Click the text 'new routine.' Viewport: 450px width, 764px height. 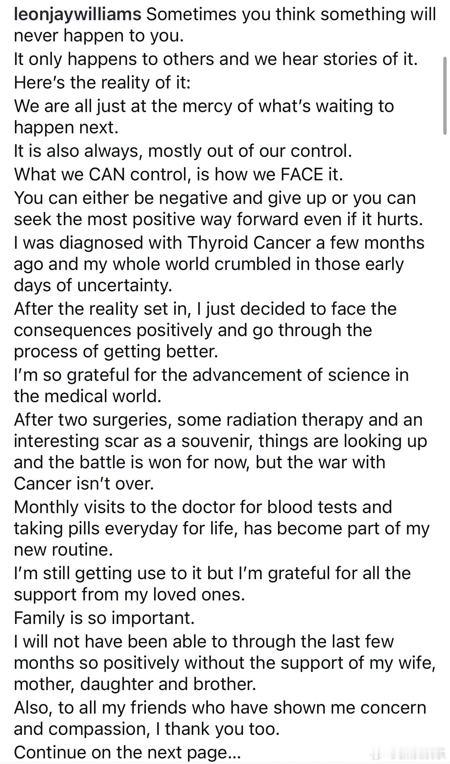[x=63, y=549]
